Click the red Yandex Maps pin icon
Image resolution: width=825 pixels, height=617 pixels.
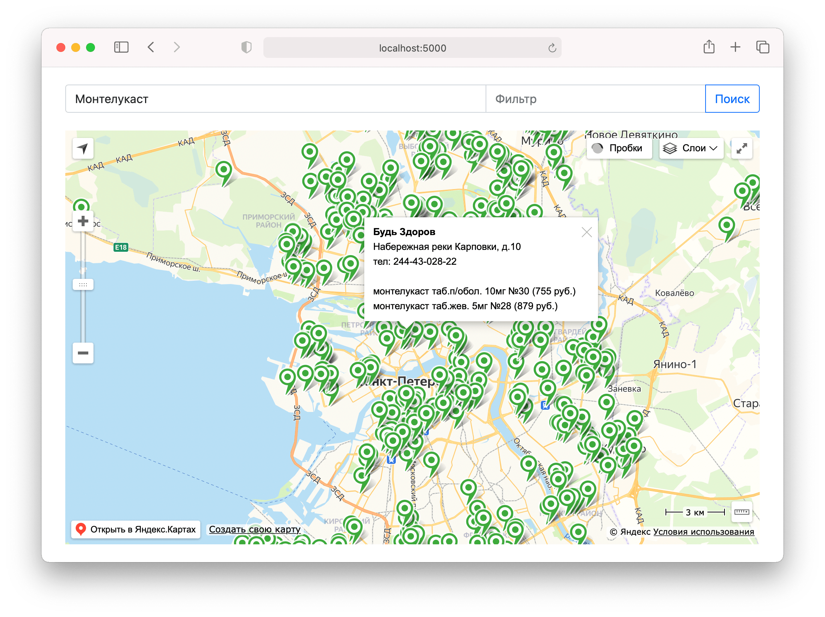click(81, 529)
